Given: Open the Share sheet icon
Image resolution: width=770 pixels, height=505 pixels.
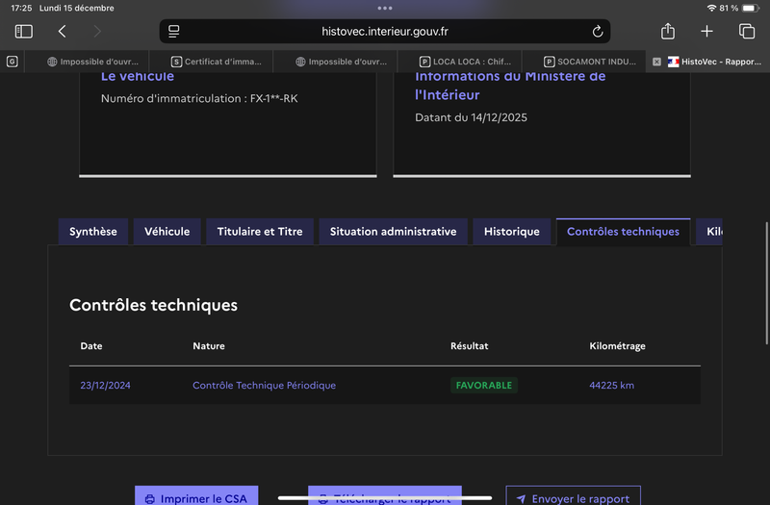Looking at the screenshot, I should click(x=668, y=32).
